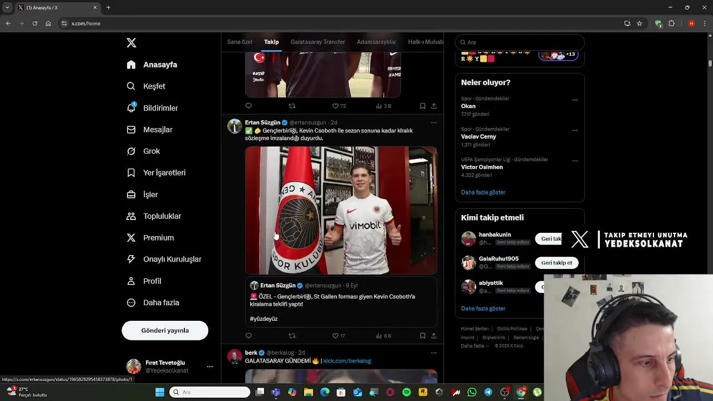The height and width of the screenshot is (401, 713).
Task: Like the post with 17 likes
Action: pos(339,336)
